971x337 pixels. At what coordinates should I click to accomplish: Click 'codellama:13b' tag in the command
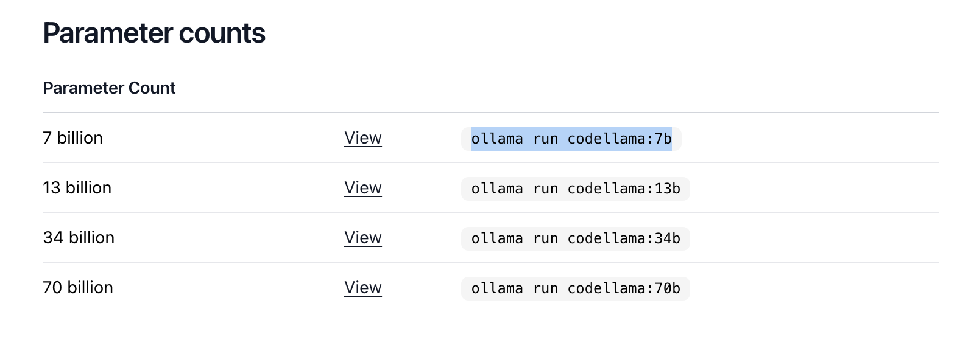coord(624,189)
